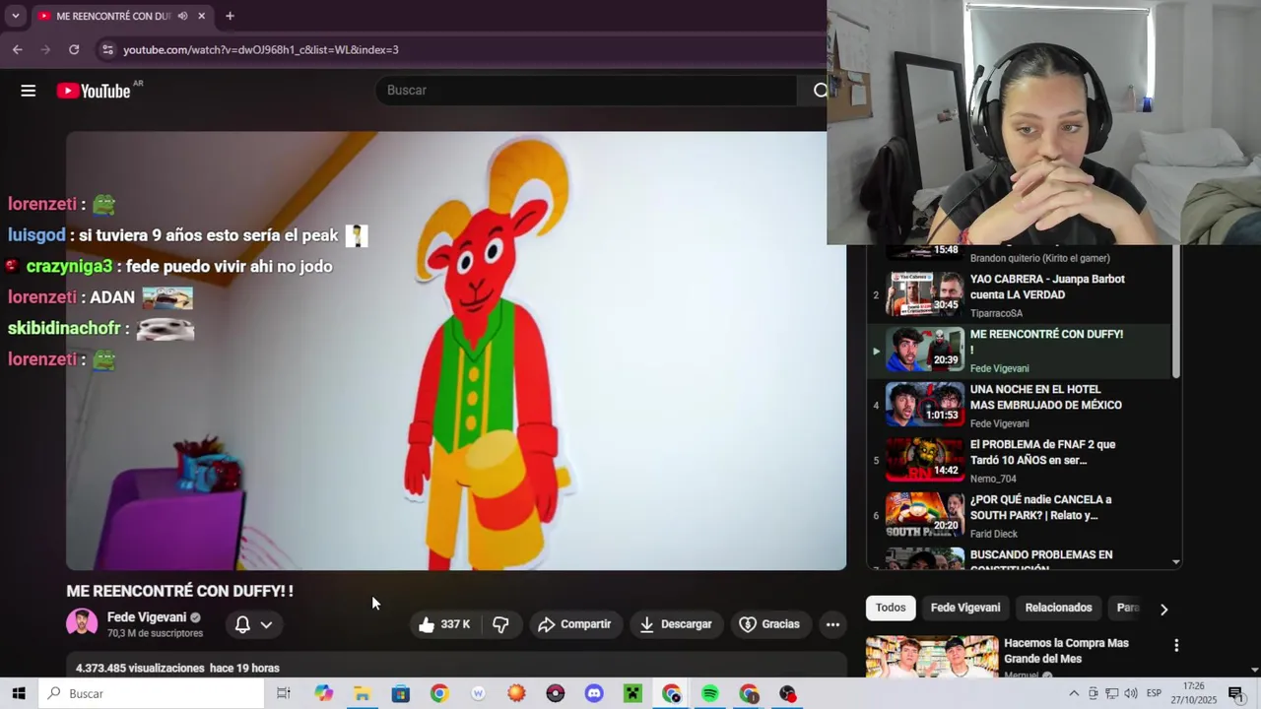This screenshot has width=1261, height=709.
Task: Open Pokéball app icon on taskbar
Action: pos(556,693)
